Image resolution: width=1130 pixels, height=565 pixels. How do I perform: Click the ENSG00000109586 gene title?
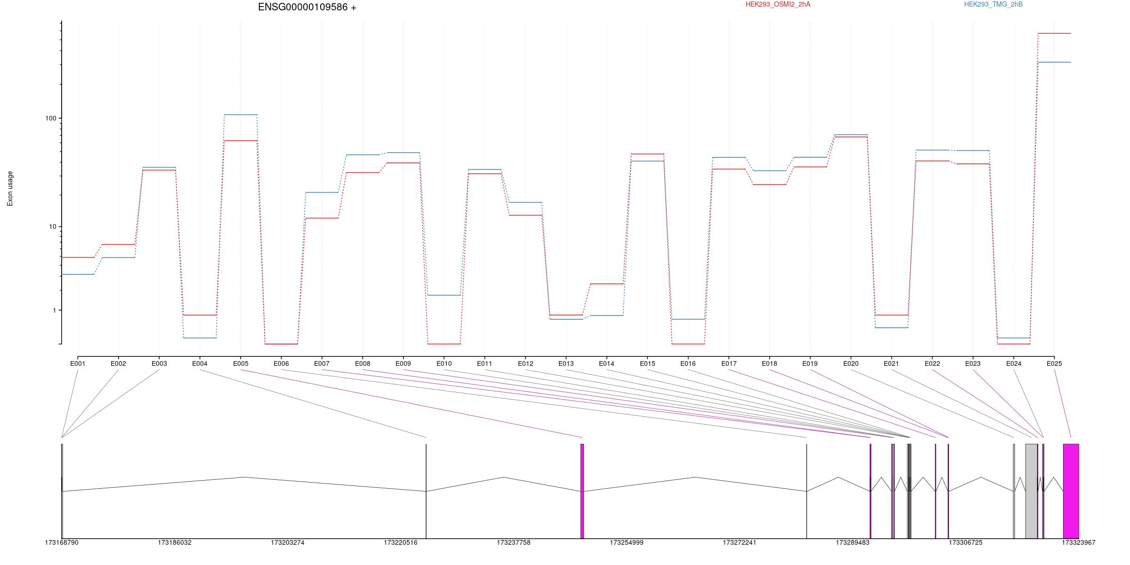(307, 7)
